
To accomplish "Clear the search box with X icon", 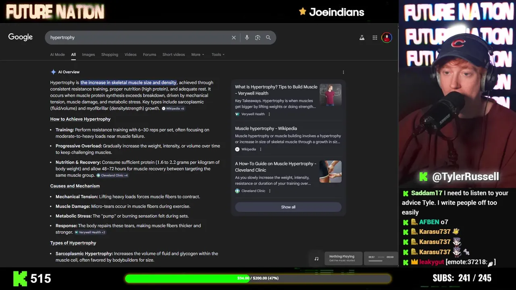I will pyautogui.click(x=234, y=37).
